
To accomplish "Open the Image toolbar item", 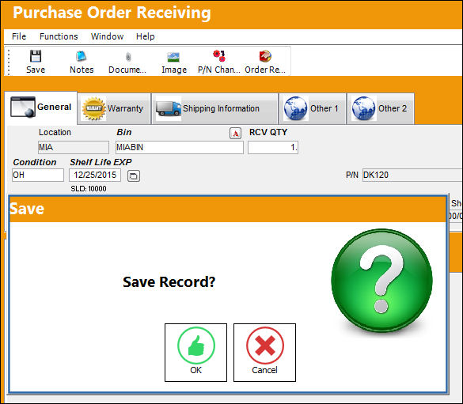I will (x=174, y=62).
